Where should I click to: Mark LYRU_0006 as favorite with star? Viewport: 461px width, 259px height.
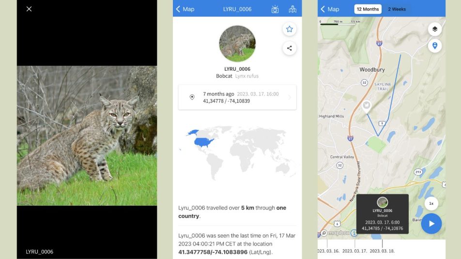coord(289,29)
